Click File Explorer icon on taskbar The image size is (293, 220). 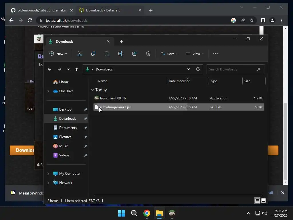pyautogui.click(x=159, y=213)
